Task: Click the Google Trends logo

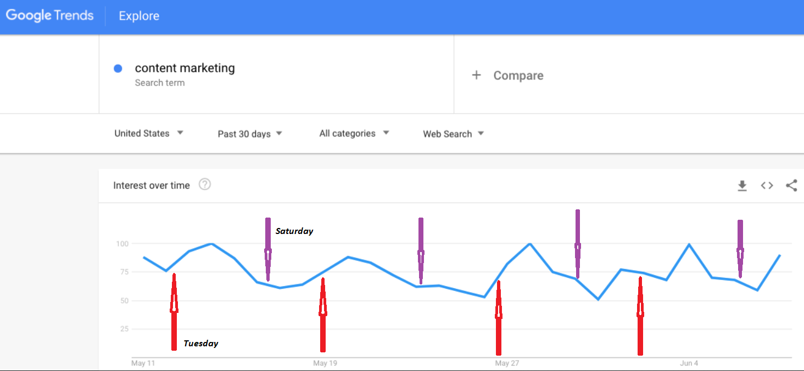Action: click(x=50, y=16)
